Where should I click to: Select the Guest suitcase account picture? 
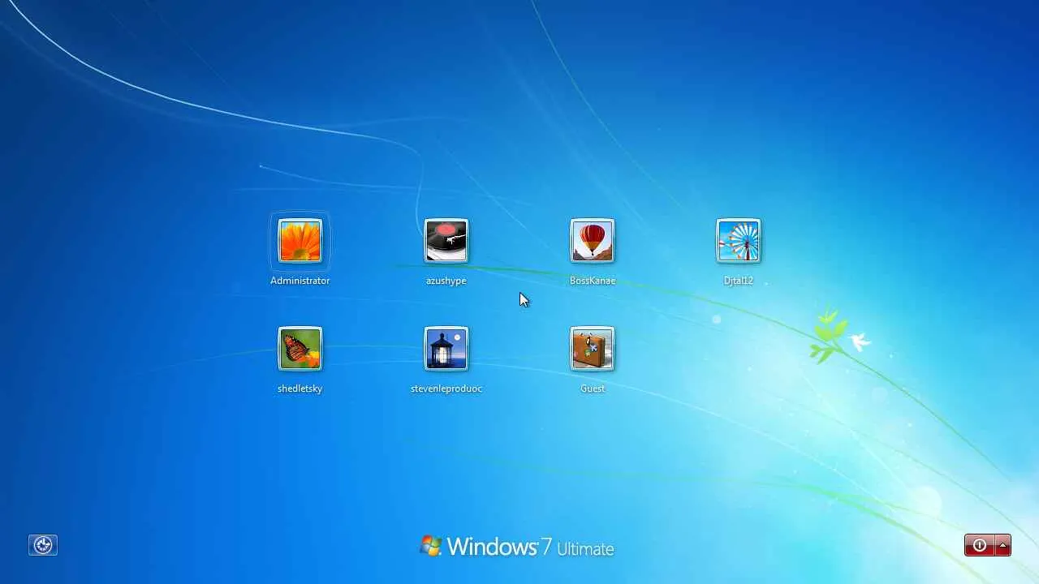[592, 349]
